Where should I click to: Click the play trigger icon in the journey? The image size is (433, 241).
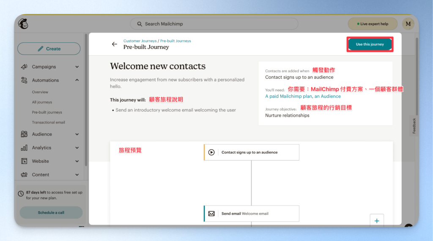211,152
